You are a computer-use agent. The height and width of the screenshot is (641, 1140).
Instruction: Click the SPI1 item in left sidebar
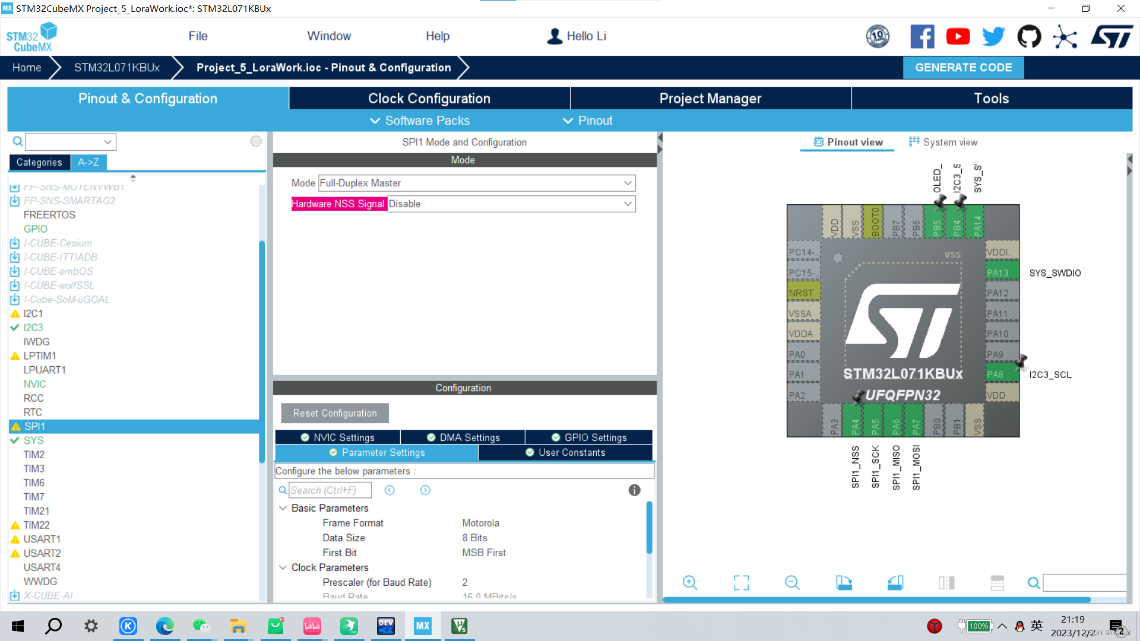coord(35,427)
